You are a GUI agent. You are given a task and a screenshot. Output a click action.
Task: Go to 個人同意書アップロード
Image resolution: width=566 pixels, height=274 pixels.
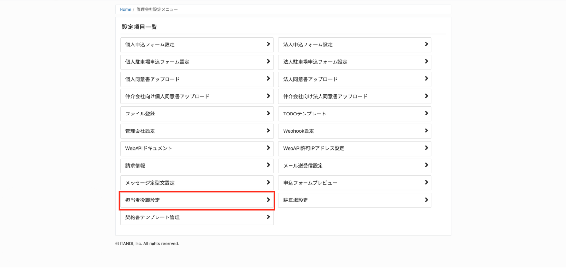[x=197, y=79]
